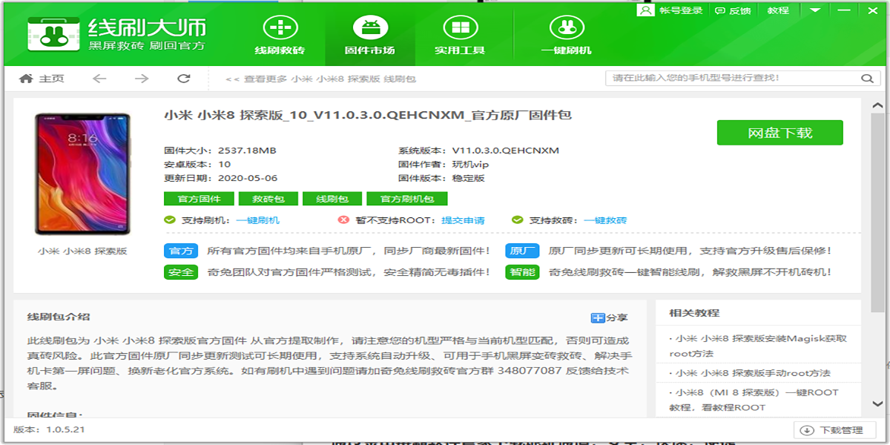Click the green 智能 badge

[522, 272]
